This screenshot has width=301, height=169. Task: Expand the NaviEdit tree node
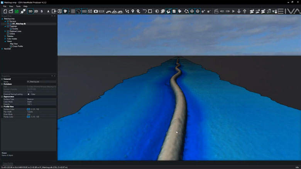pyautogui.click(x=2, y=49)
